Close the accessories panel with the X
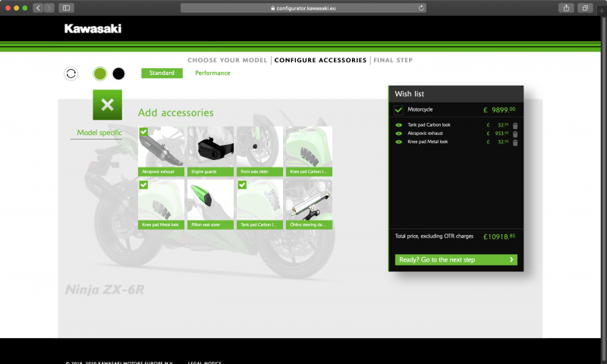Screen dimensions: 607x364 (x=107, y=105)
